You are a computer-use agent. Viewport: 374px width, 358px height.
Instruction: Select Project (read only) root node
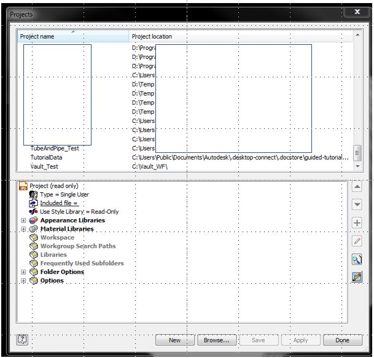click(x=53, y=186)
